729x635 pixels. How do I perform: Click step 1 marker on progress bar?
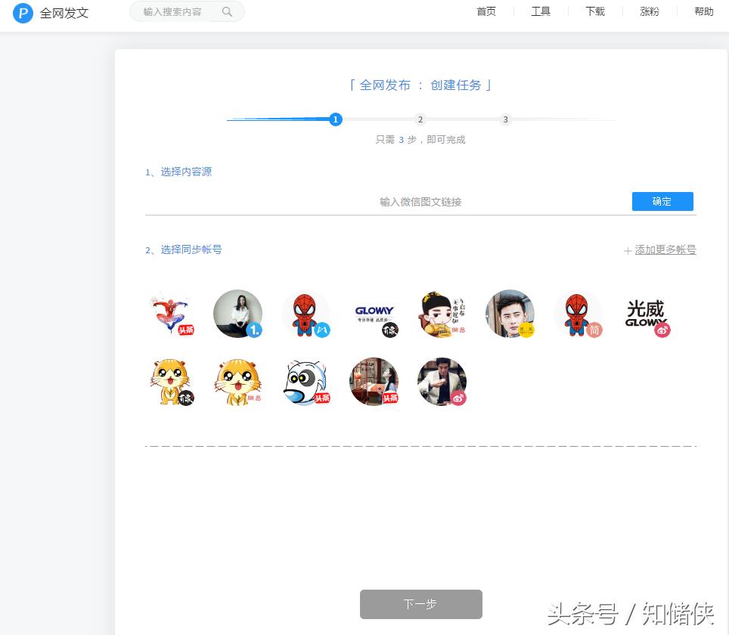click(335, 119)
